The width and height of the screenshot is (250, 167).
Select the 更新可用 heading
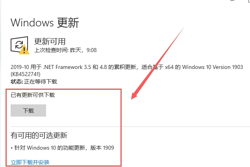click(x=50, y=41)
